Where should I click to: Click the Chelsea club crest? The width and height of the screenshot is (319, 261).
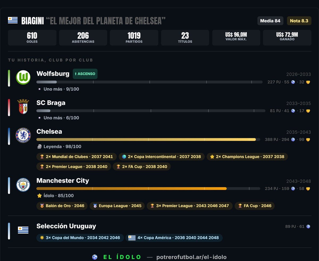pos(23,135)
